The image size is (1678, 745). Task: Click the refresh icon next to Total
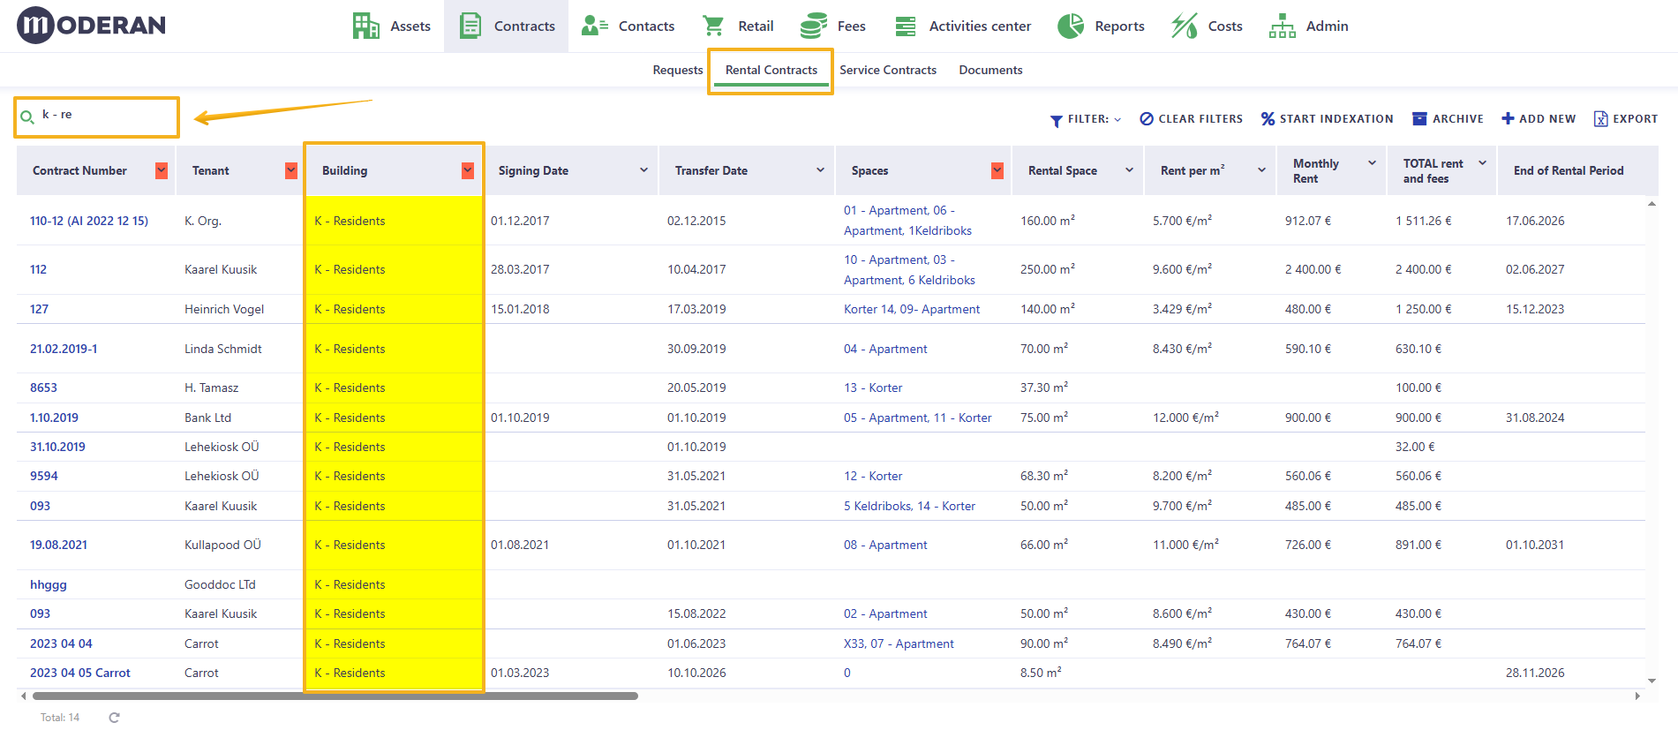click(114, 718)
